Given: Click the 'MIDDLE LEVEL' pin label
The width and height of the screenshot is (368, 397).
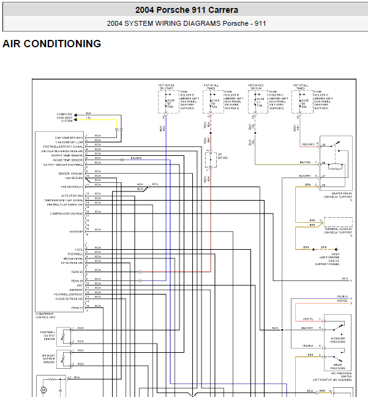Looking at the screenshot, I should (73, 258).
